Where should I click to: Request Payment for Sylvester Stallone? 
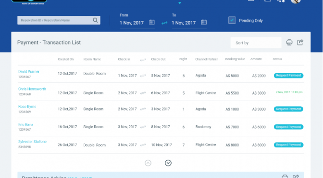point(288,145)
